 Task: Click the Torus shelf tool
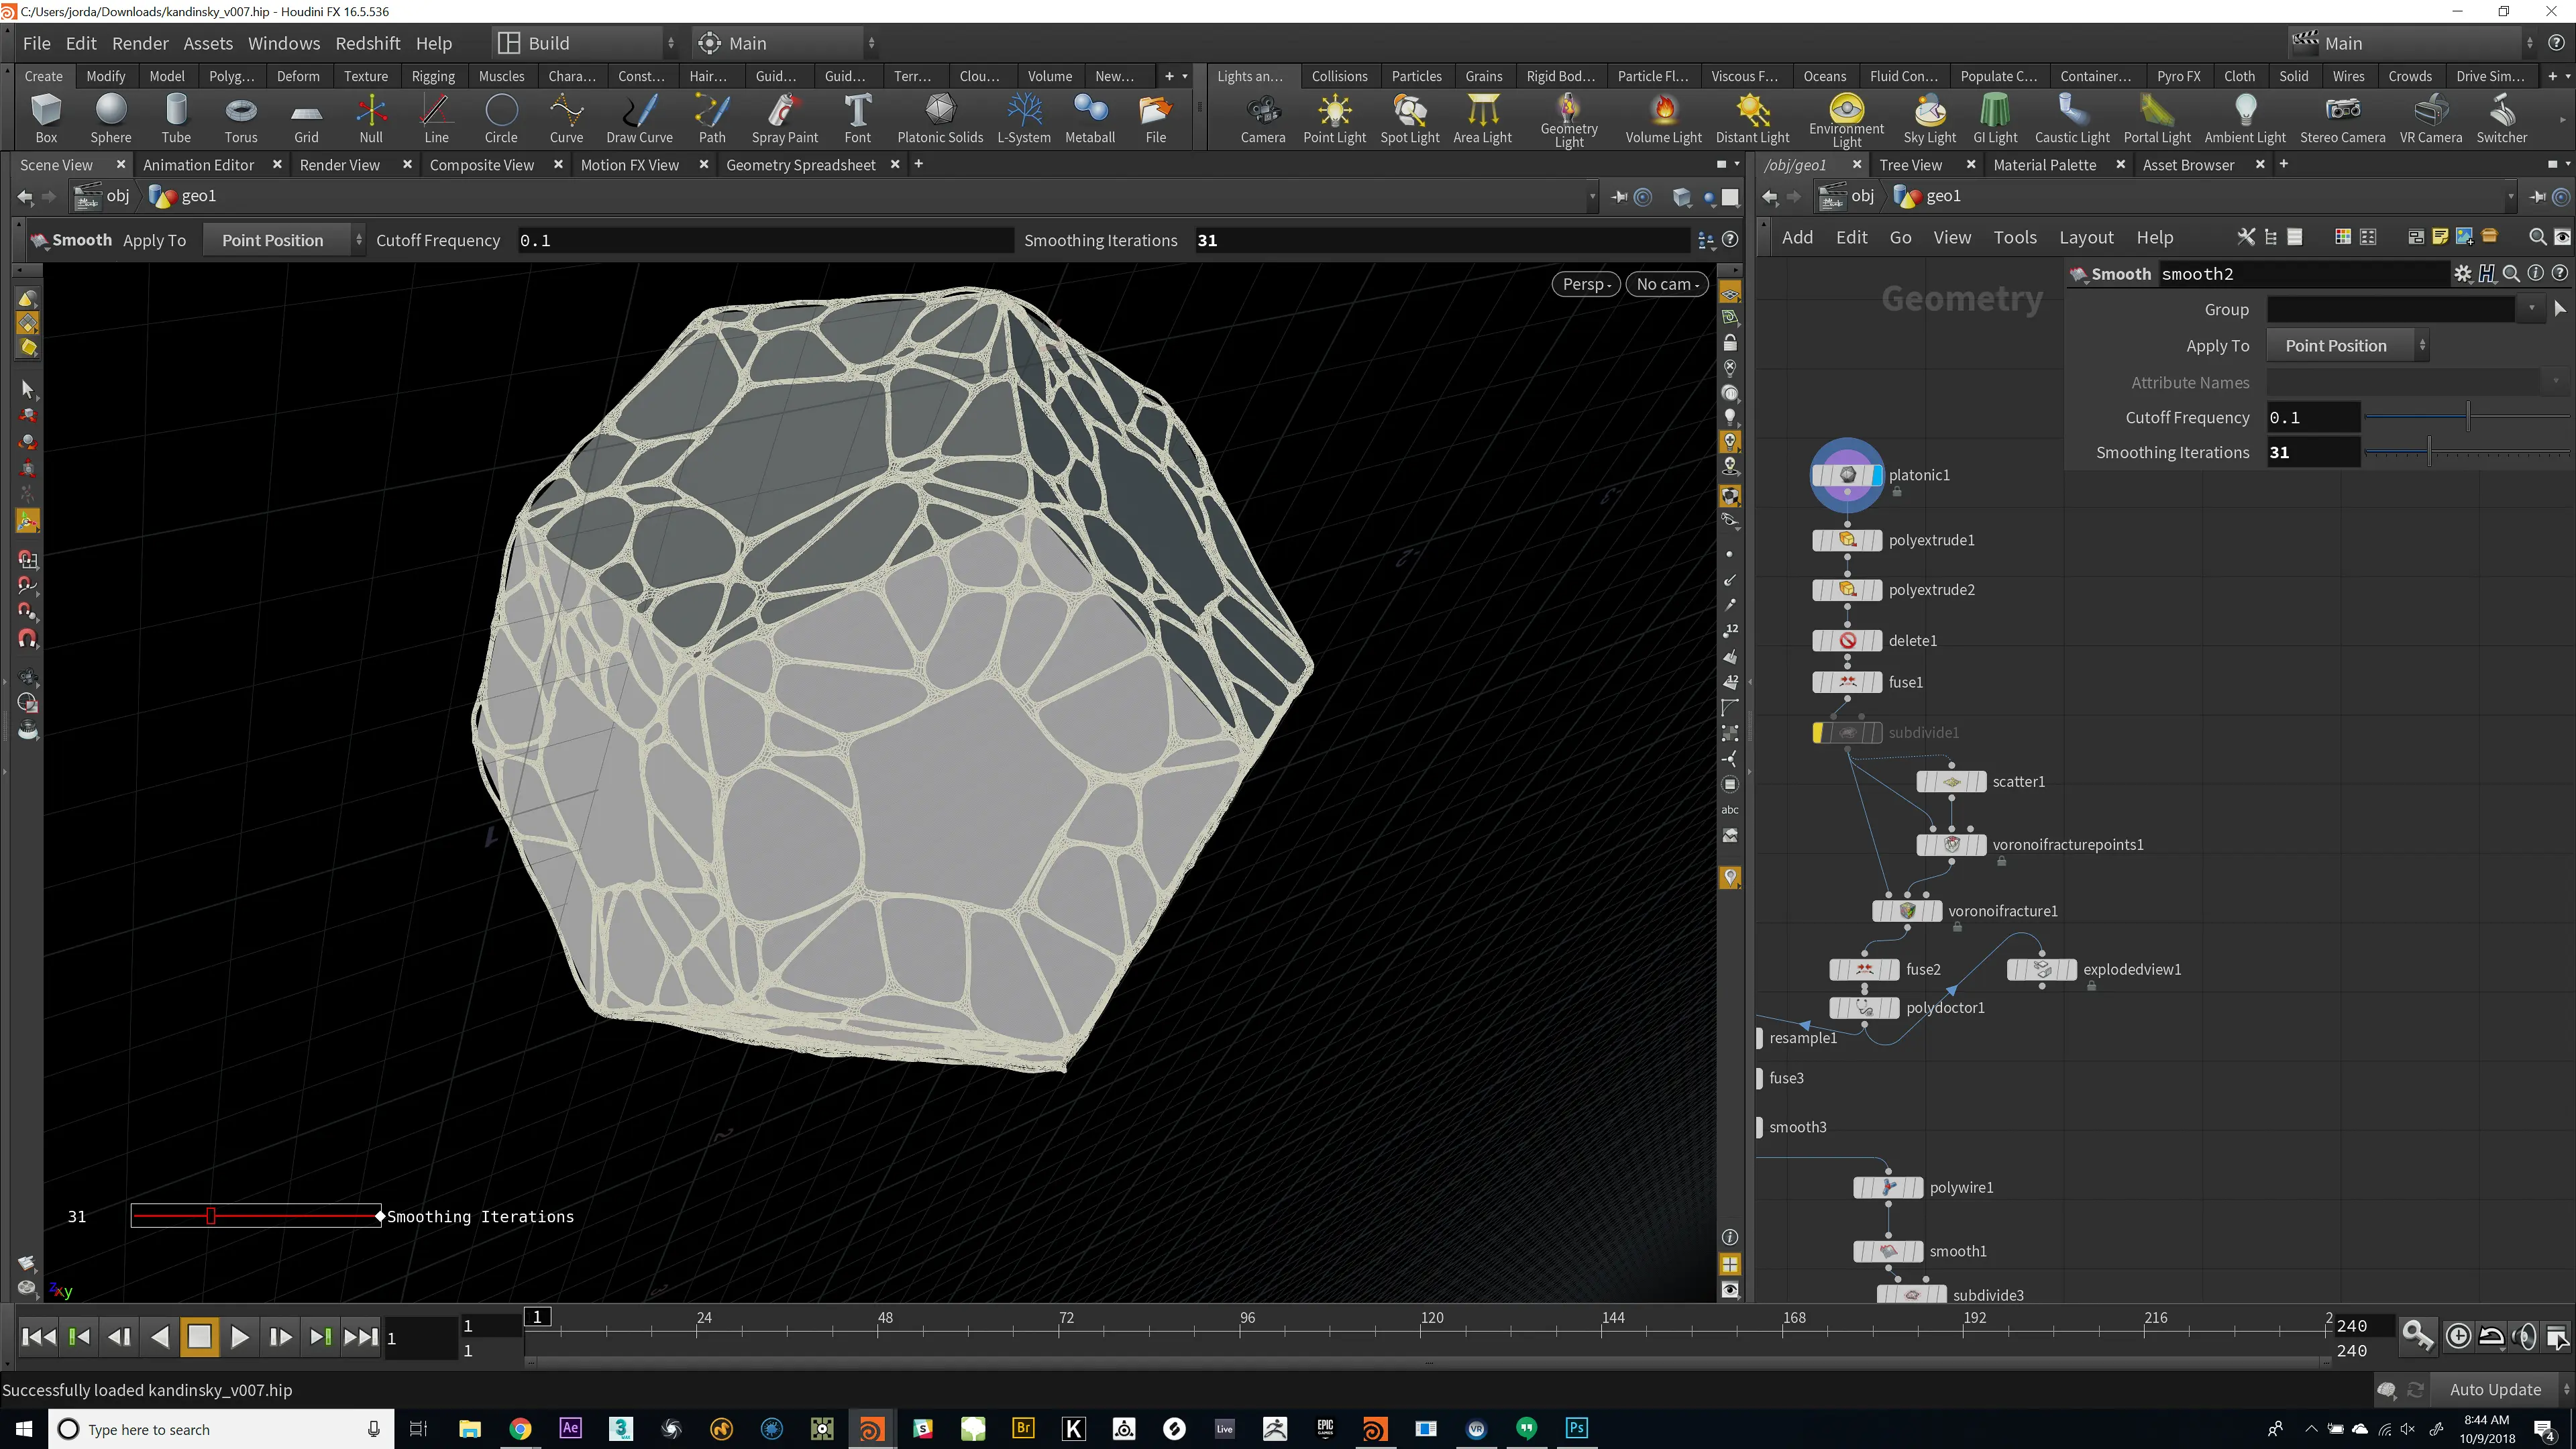pos(241,118)
